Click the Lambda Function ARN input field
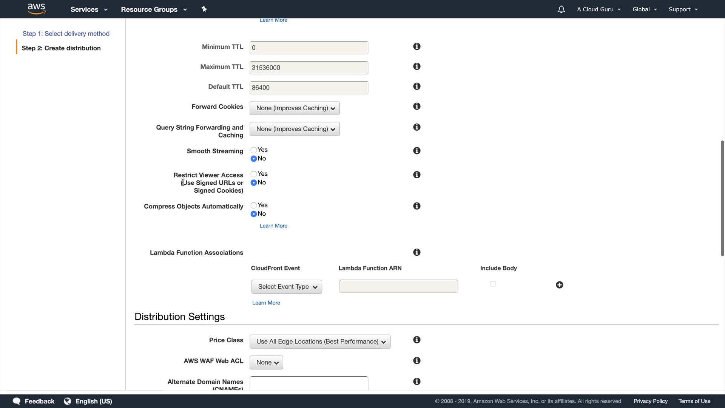Image resolution: width=725 pixels, height=408 pixels. point(398,286)
